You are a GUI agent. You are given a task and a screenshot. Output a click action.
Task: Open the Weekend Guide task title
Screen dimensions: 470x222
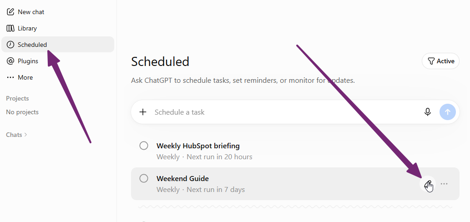[182, 179]
